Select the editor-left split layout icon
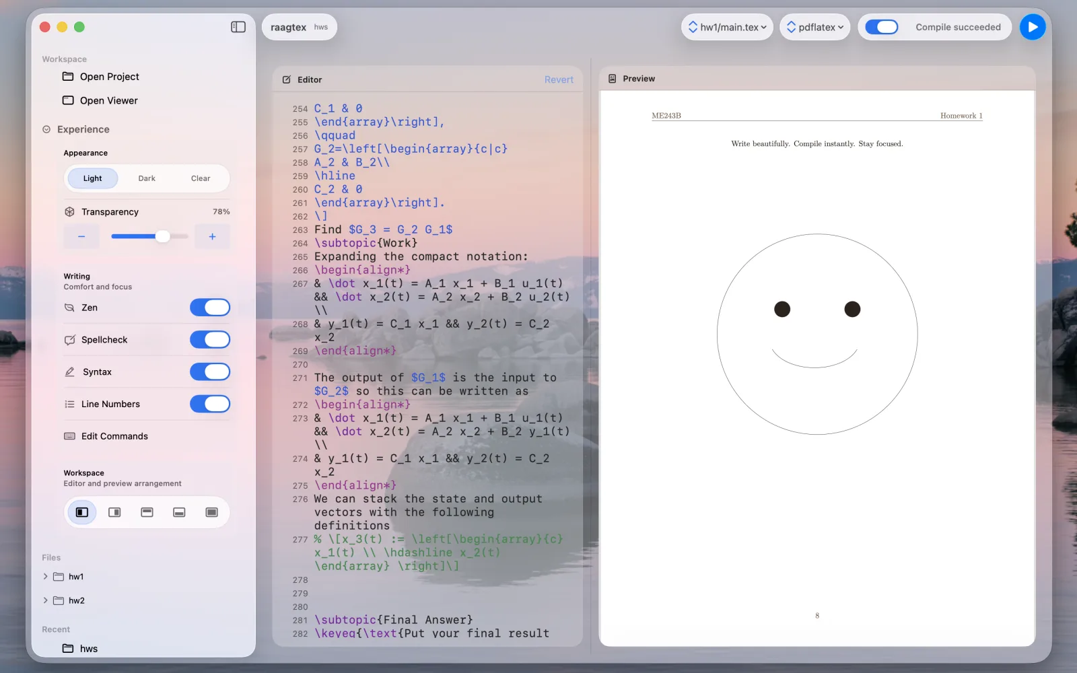The width and height of the screenshot is (1077, 673). click(x=82, y=512)
